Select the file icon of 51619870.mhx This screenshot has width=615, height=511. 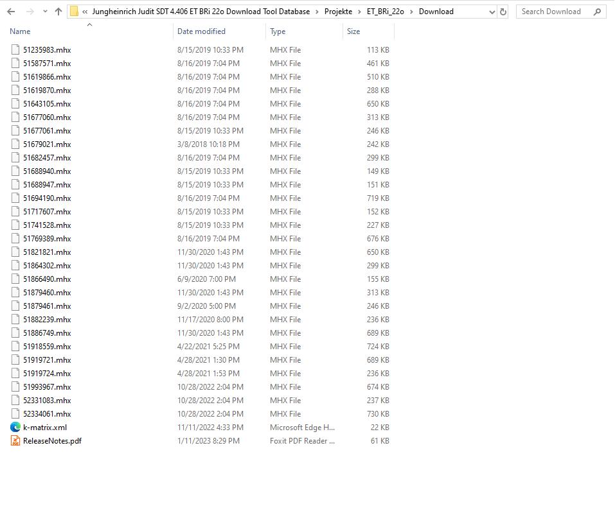pos(15,90)
